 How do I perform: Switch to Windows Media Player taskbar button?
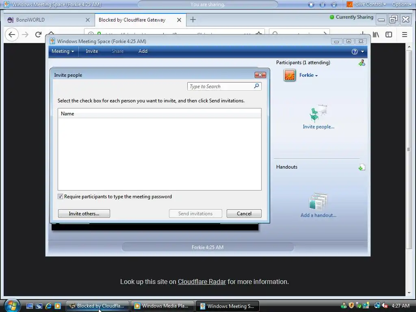(162, 306)
